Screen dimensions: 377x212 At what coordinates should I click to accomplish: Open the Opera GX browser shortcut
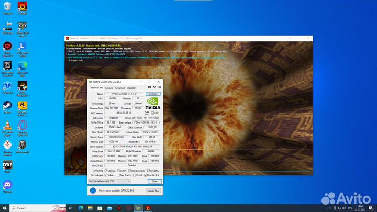[x=22, y=128]
